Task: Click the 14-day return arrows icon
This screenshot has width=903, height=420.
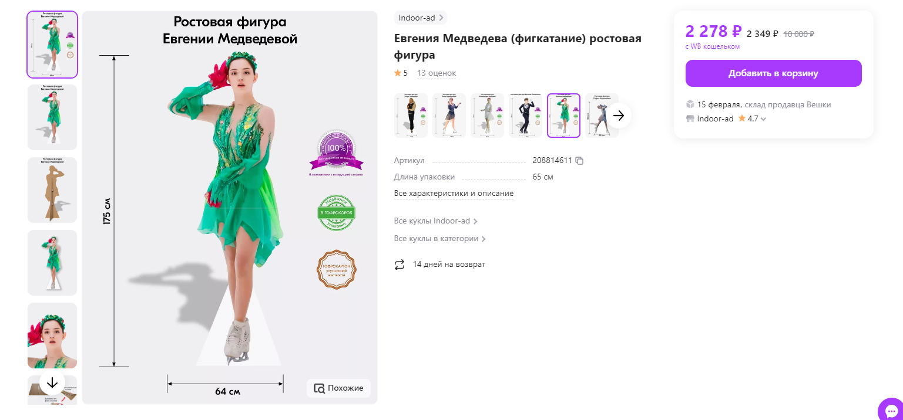Action: pos(400,265)
